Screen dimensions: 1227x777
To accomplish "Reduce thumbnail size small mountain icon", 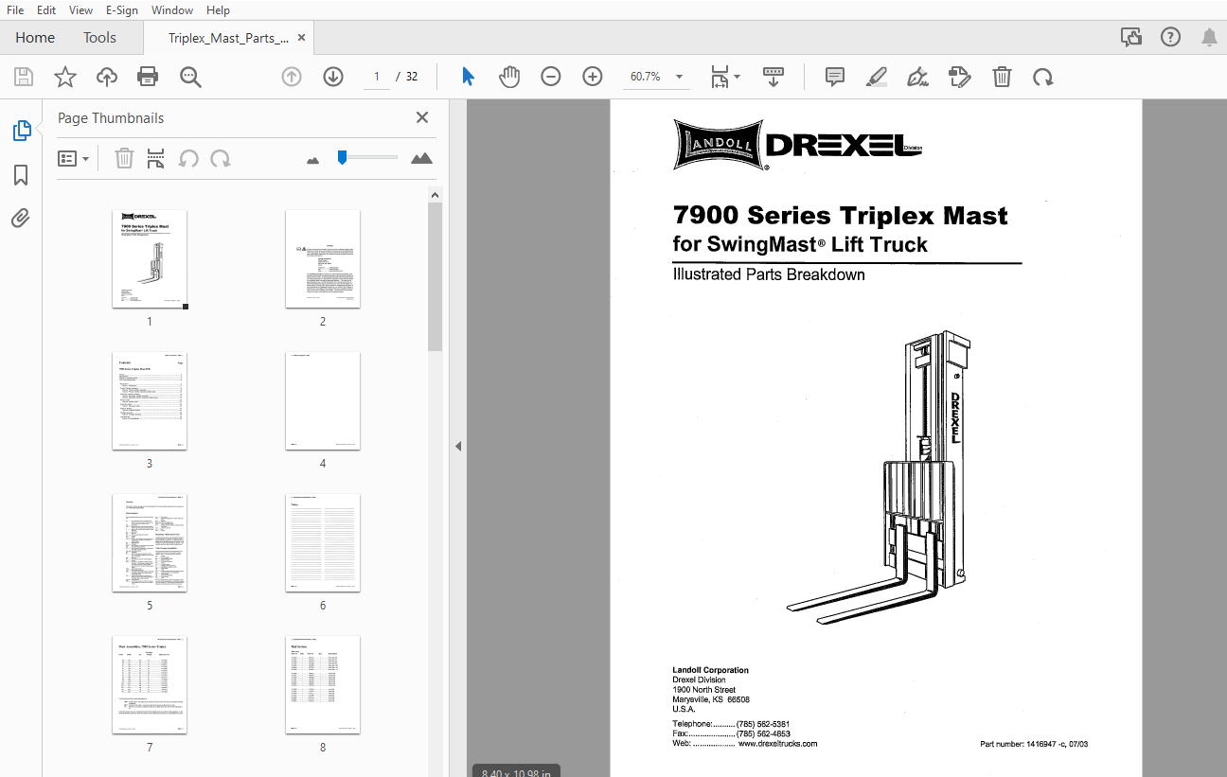I will [x=313, y=160].
